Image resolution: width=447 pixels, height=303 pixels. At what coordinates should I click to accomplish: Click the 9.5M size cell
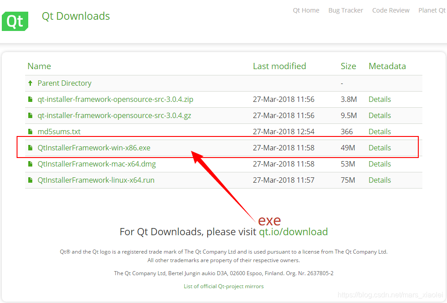coord(349,115)
